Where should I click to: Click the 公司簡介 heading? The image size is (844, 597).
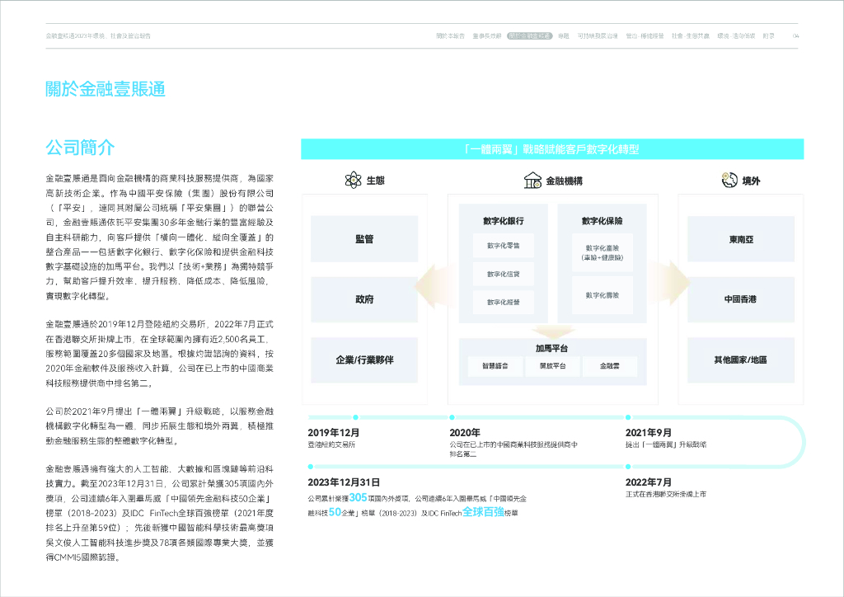coord(80,147)
